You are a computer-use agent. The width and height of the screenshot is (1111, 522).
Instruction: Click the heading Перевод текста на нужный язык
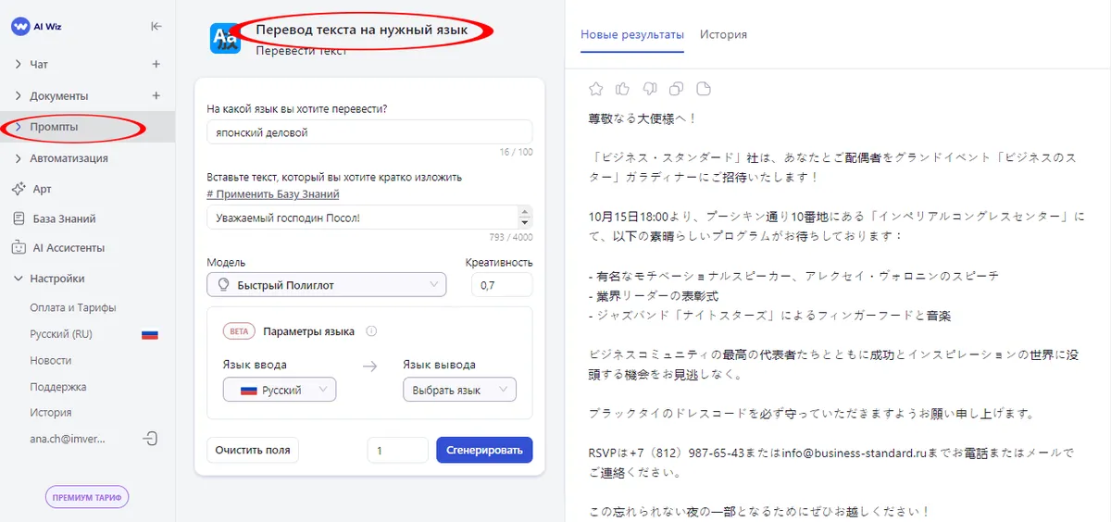pyautogui.click(x=362, y=31)
